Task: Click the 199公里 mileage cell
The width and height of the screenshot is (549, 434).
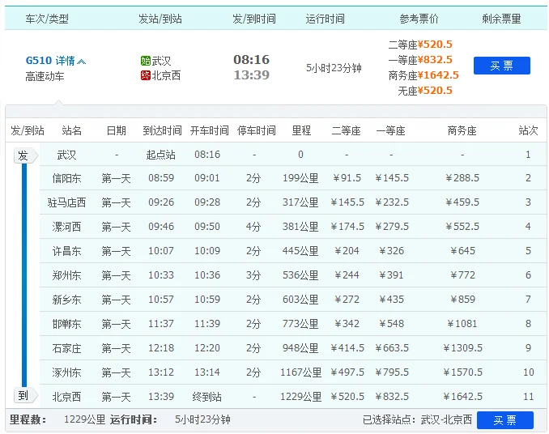Action: tap(300, 178)
